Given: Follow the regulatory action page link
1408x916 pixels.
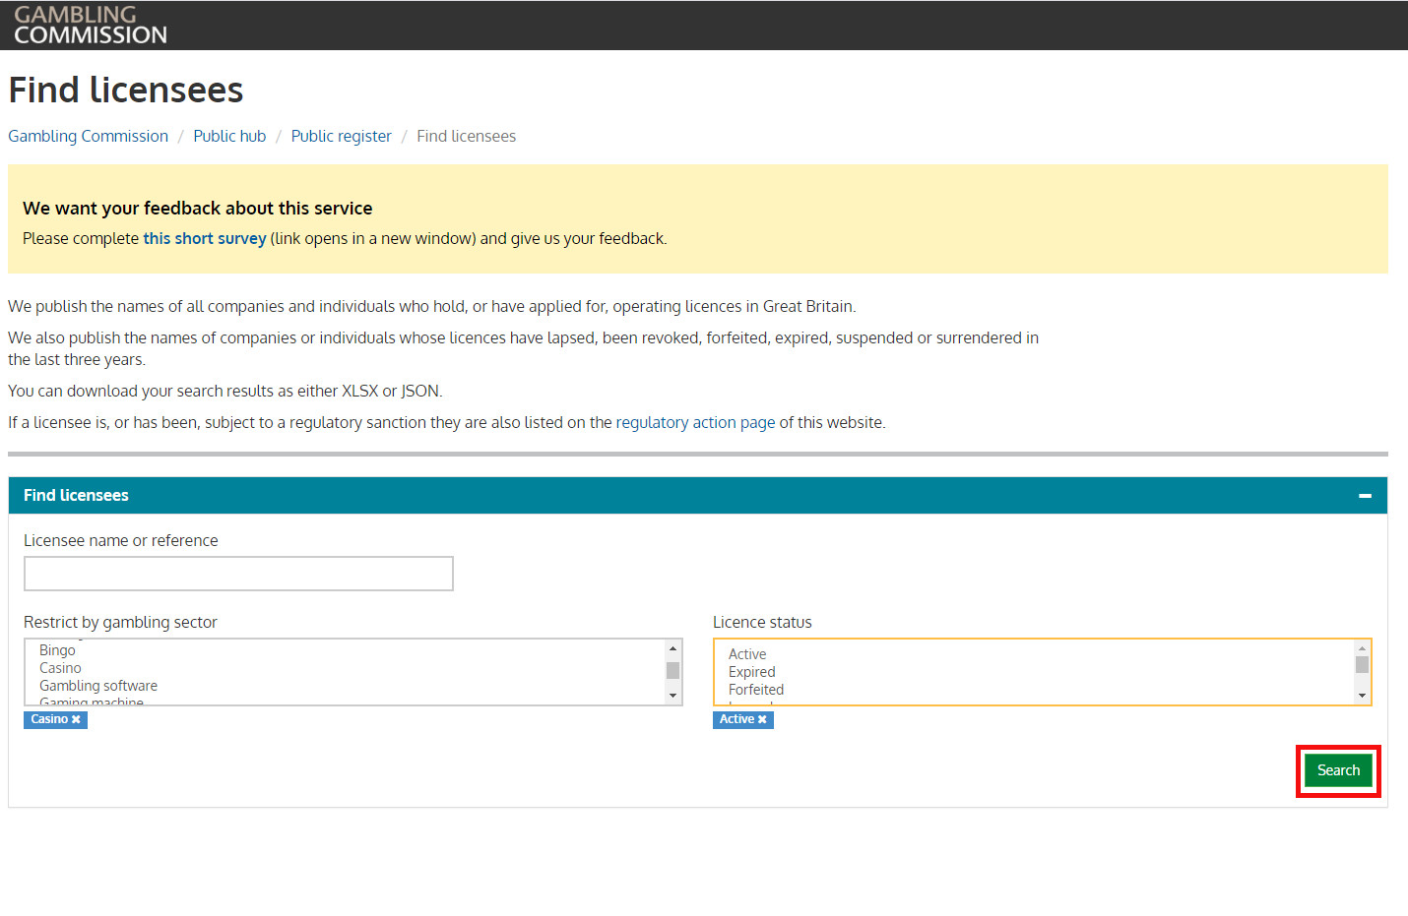Looking at the screenshot, I should (x=695, y=422).
